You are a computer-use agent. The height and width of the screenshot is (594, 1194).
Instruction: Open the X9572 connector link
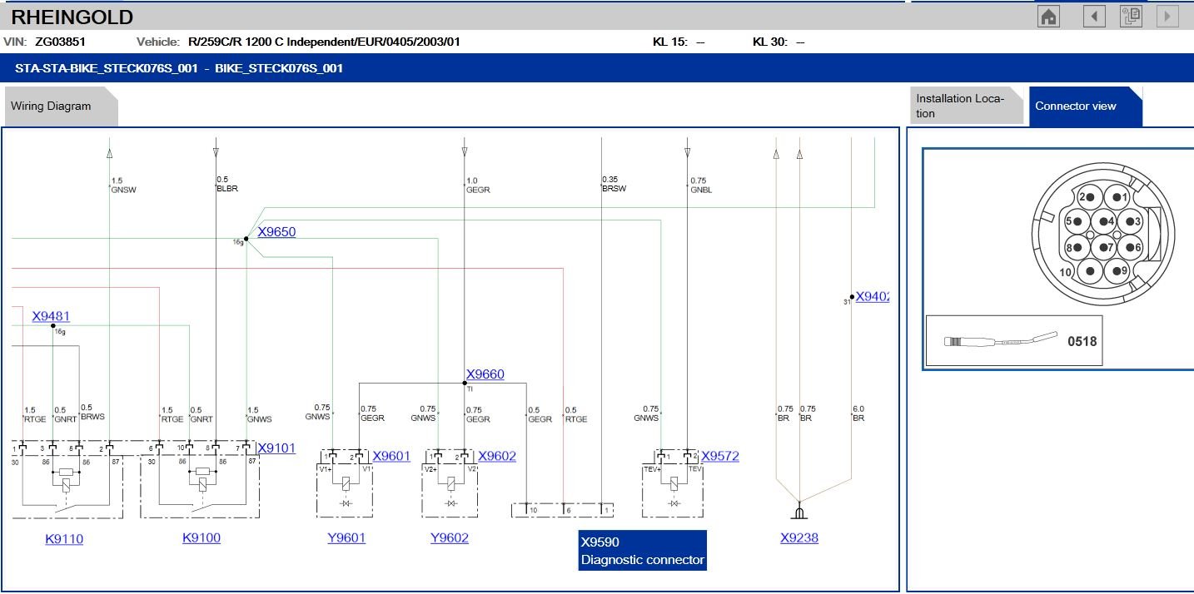click(719, 456)
